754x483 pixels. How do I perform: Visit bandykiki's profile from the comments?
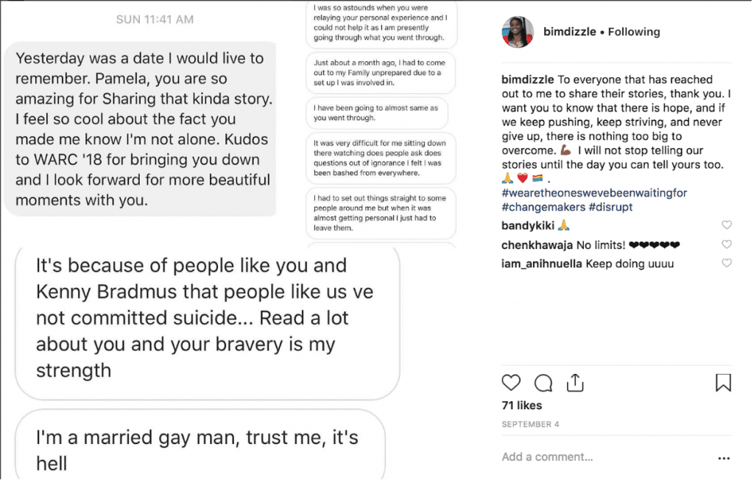[x=527, y=226]
